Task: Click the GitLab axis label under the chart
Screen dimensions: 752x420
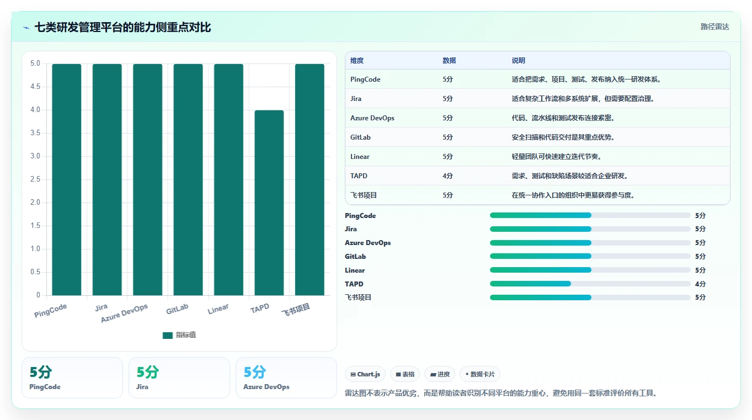Action: [x=177, y=309]
